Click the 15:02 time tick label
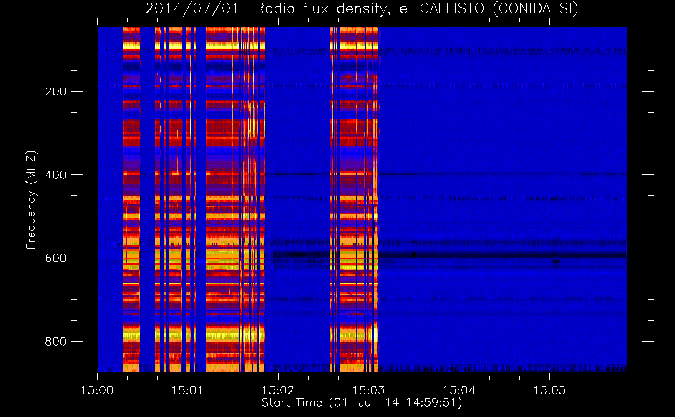The image size is (675, 417). pyautogui.click(x=278, y=391)
